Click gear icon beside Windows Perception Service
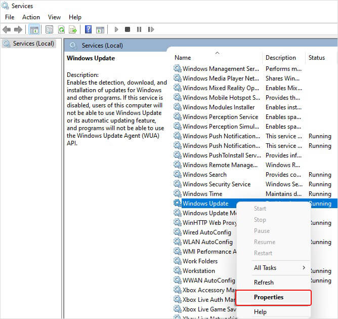 pyautogui.click(x=178, y=116)
